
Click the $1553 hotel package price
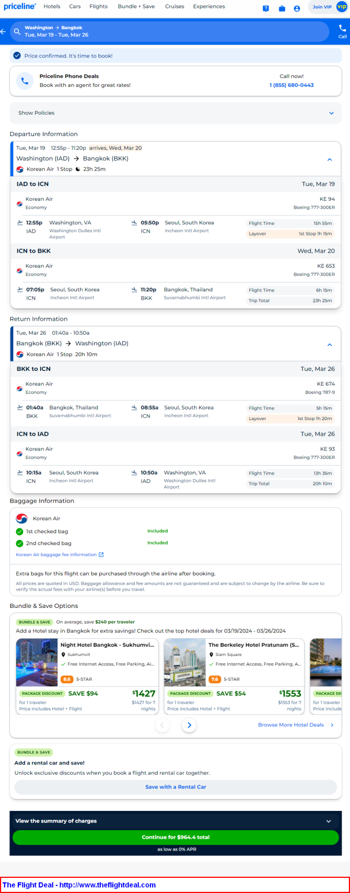coord(290,694)
